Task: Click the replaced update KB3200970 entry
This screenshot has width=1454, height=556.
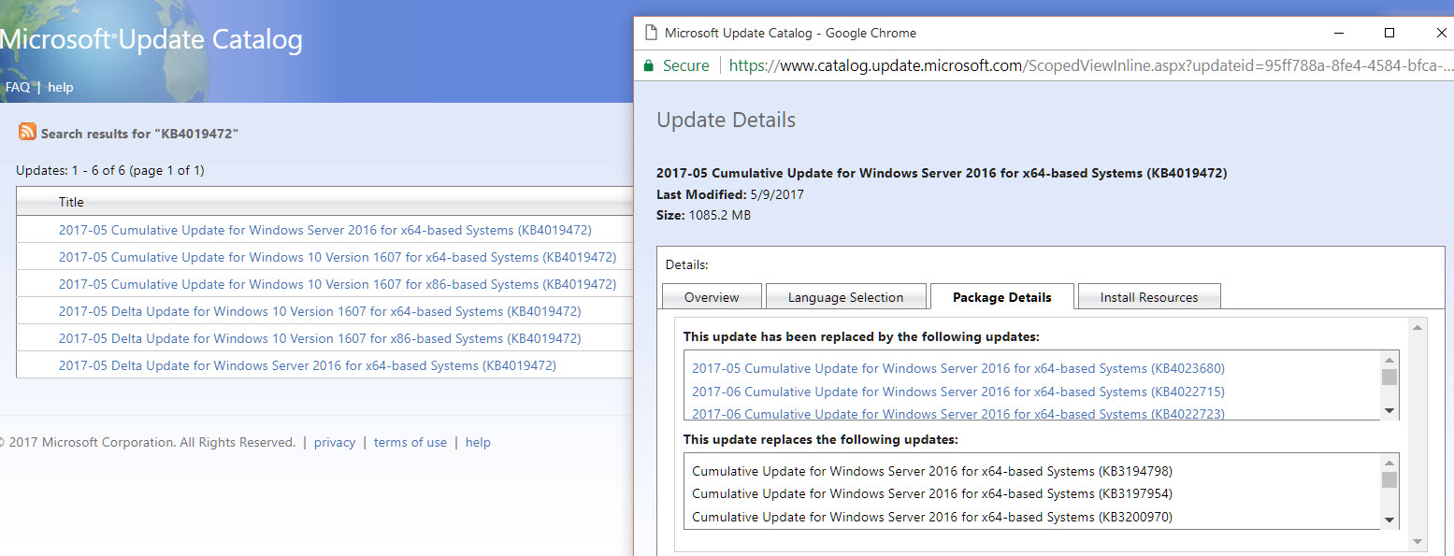Action: (932, 517)
